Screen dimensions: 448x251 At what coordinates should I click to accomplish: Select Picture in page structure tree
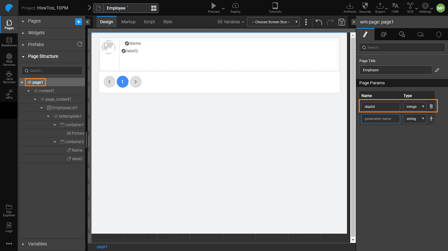pos(78,133)
